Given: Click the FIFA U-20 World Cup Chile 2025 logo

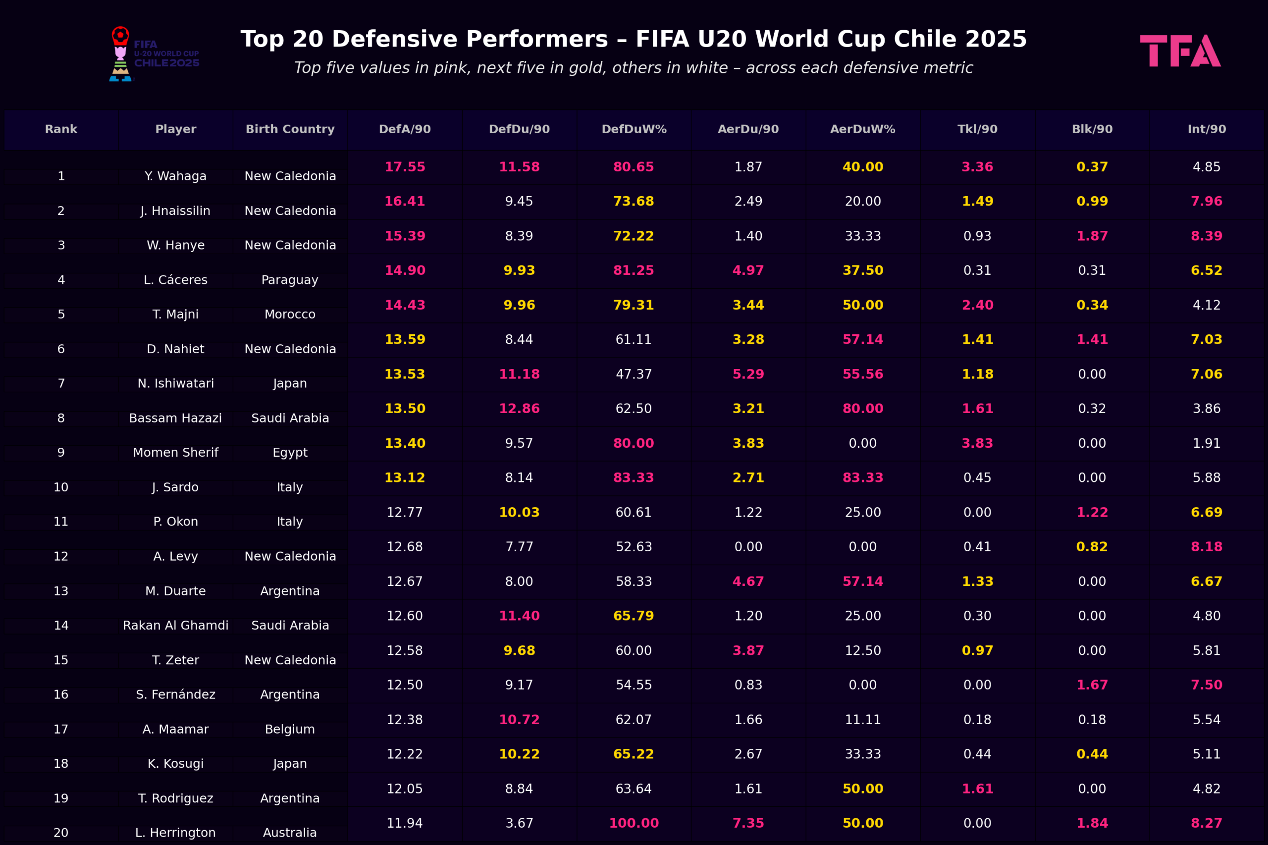Looking at the screenshot, I should click(x=154, y=54).
